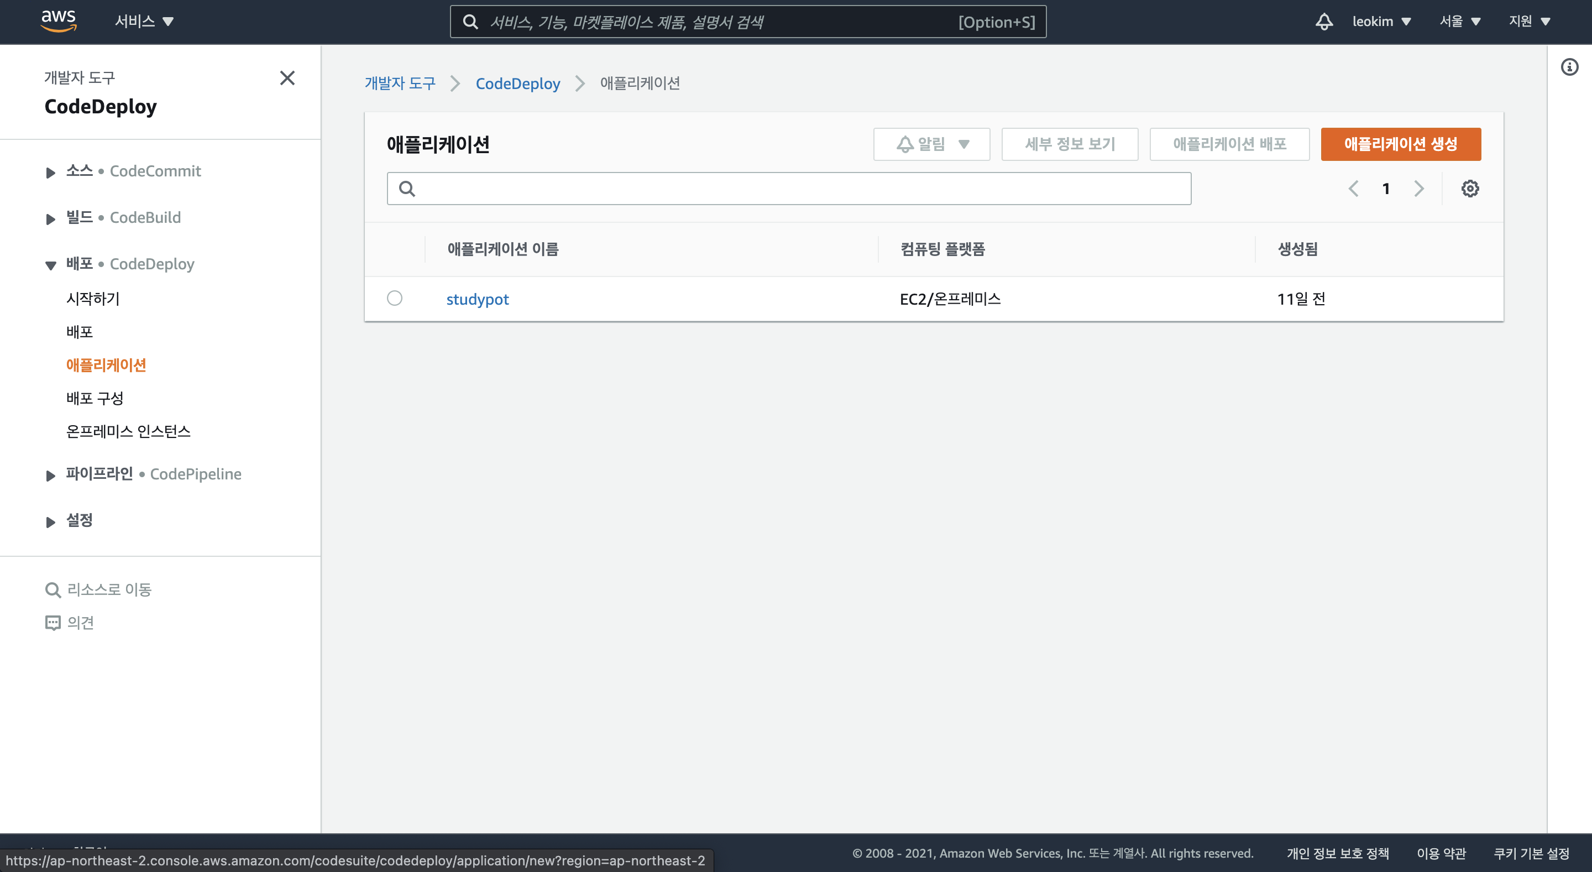Expand the 소스 CodeCommit section
The image size is (1592, 872).
click(x=51, y=173)
